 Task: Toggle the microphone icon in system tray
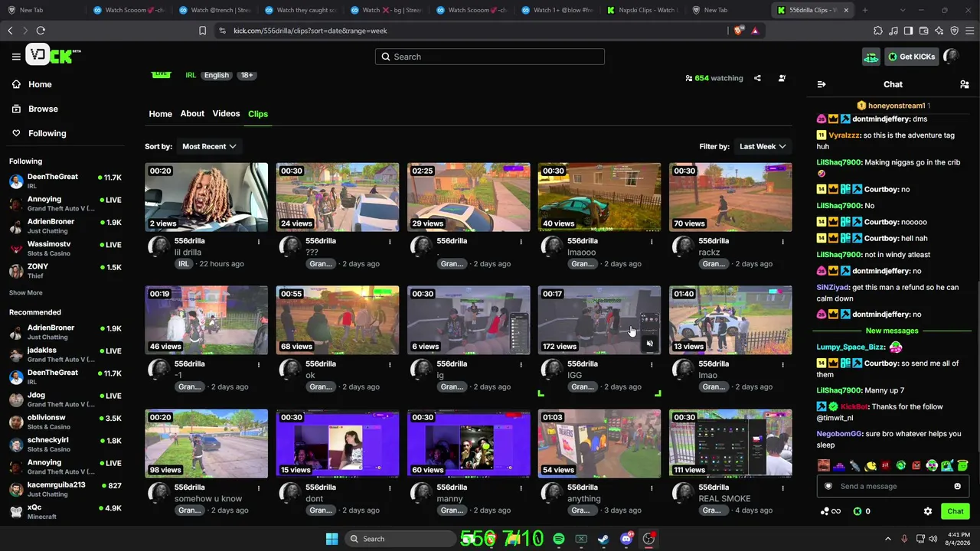point(904,539)
